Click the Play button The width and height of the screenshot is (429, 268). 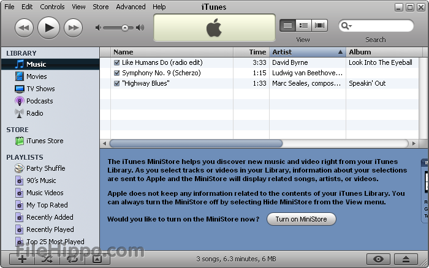(48, 28)
